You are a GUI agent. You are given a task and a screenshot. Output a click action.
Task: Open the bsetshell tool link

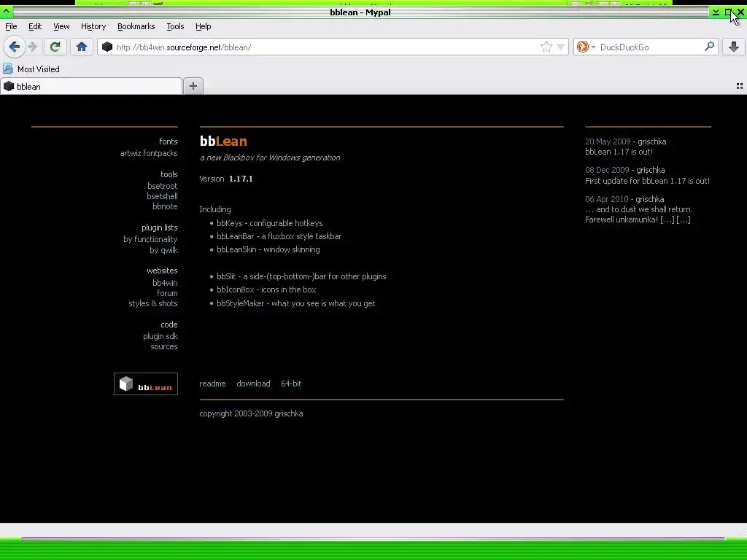(163, 196)
